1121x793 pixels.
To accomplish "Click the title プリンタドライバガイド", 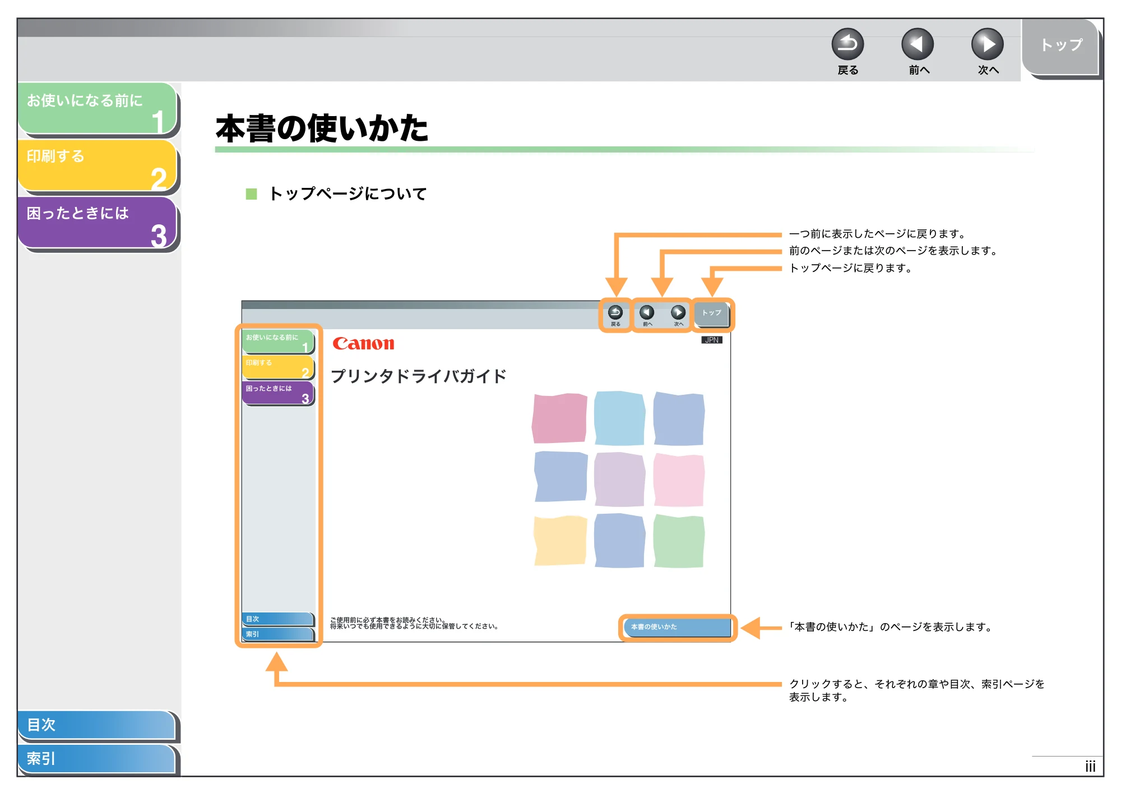I will pyautogui.click(x=419, y=376).
